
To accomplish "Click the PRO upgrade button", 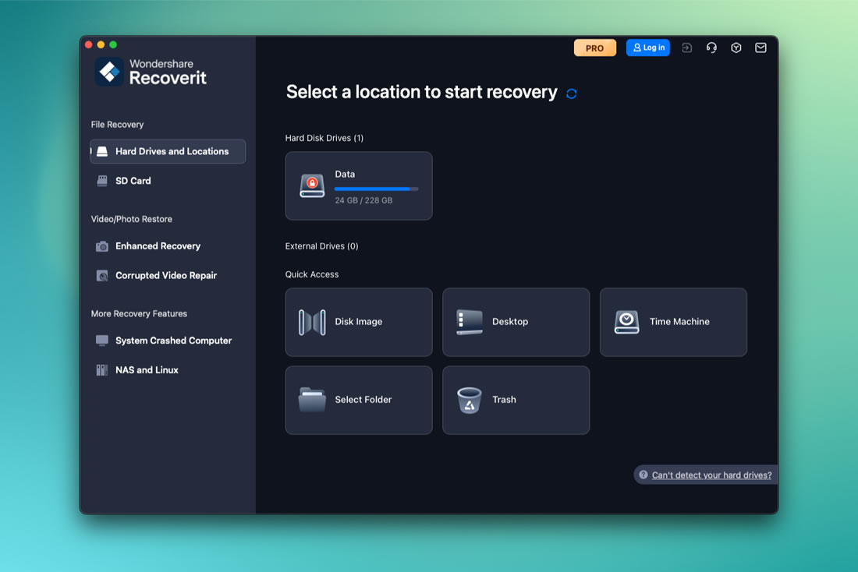I will (x=595, y=48).
